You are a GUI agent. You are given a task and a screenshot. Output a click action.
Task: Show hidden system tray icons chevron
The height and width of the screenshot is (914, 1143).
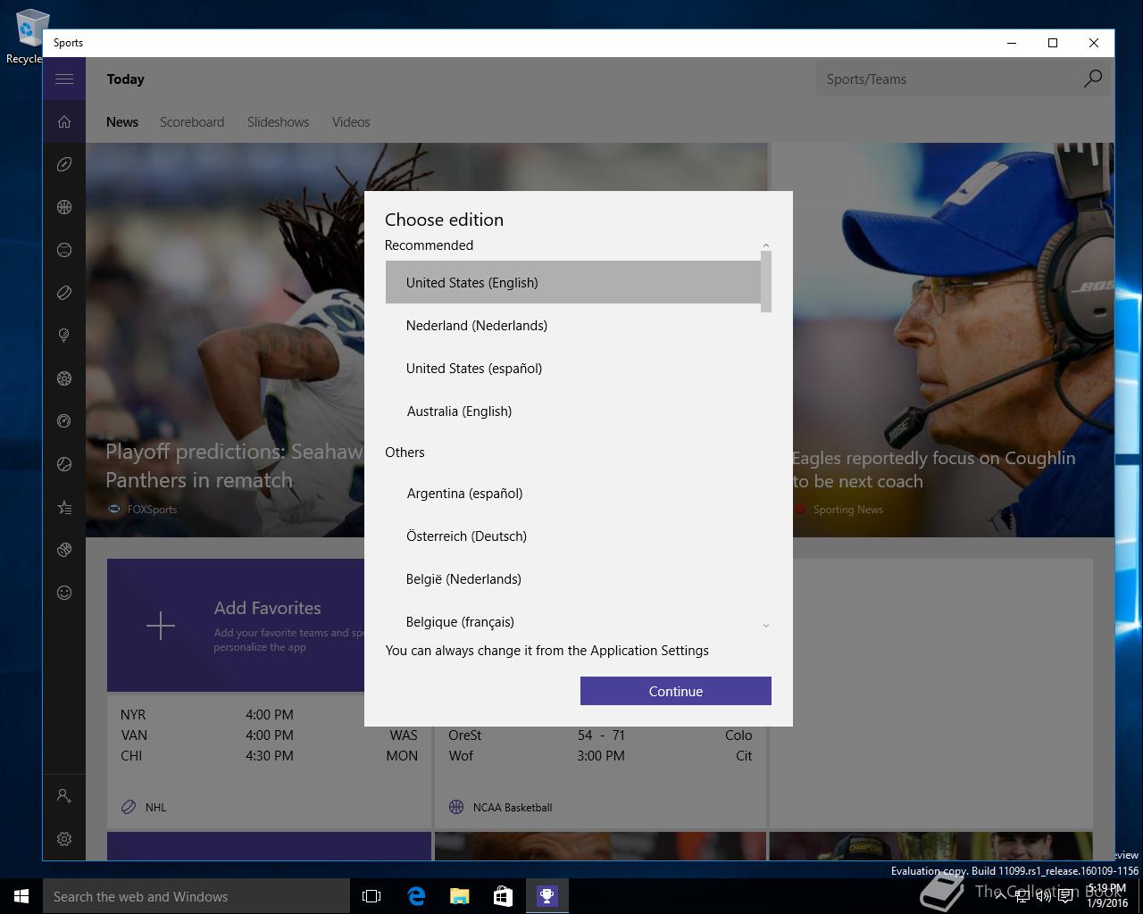tap(1000, 896)
